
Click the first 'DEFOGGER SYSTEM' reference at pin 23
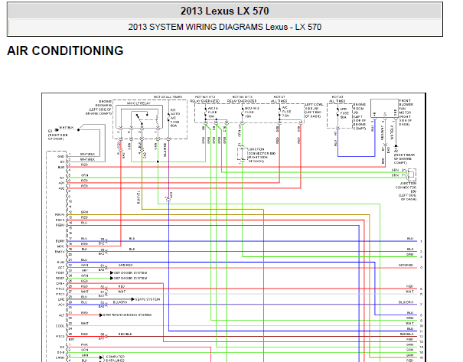click(130, 272)
